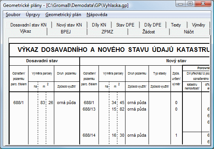Select the ZPMZ tab
214x149 pixels.
click(x=107, y=32)
